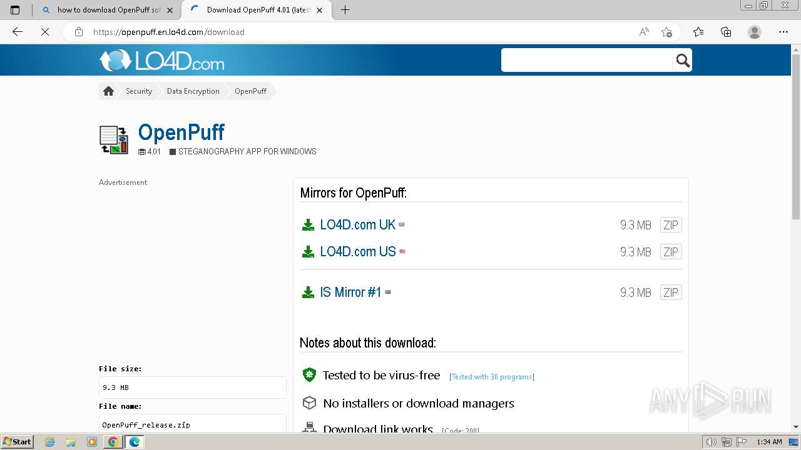
Task: Open a new browser tab
Action: coord(345,10)
